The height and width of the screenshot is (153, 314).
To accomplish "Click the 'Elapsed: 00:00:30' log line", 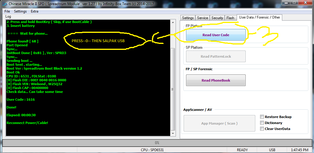I will pos(21,115).
